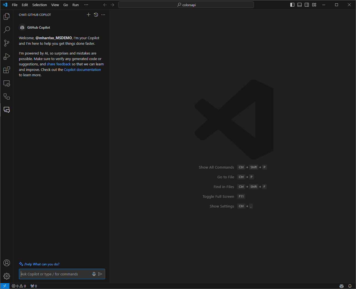
Task: Minimize the VS Code window
Action: point(324,5)
